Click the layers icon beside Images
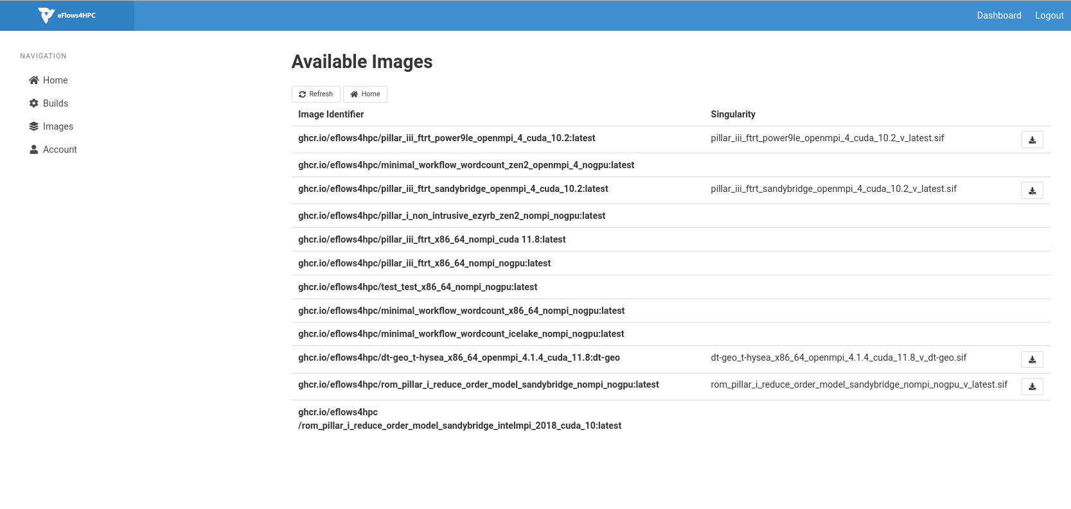 34,126
